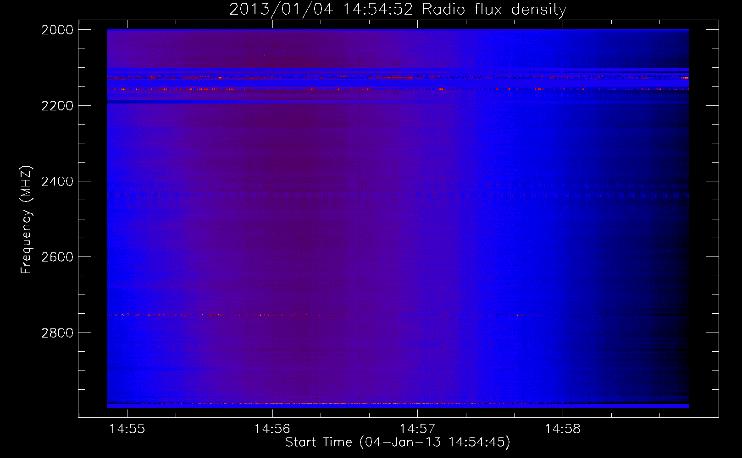Screen dimensions: 742x458
Task: Click the Start Time axis label
Action: coord(398,442)
